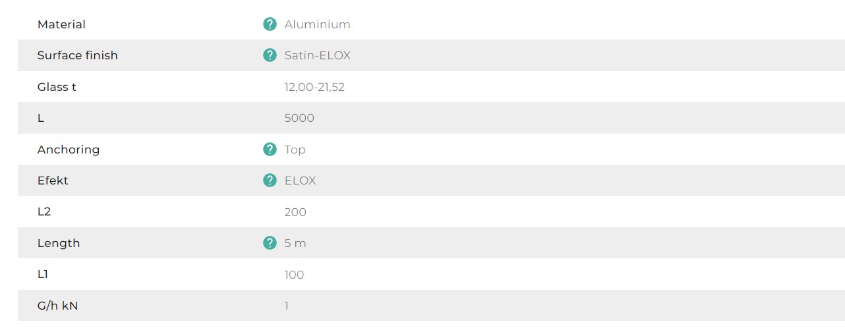The height and width of the screenshot is (336, 845).
Task: Click the G/h kN label
Action: pos(57,306)
